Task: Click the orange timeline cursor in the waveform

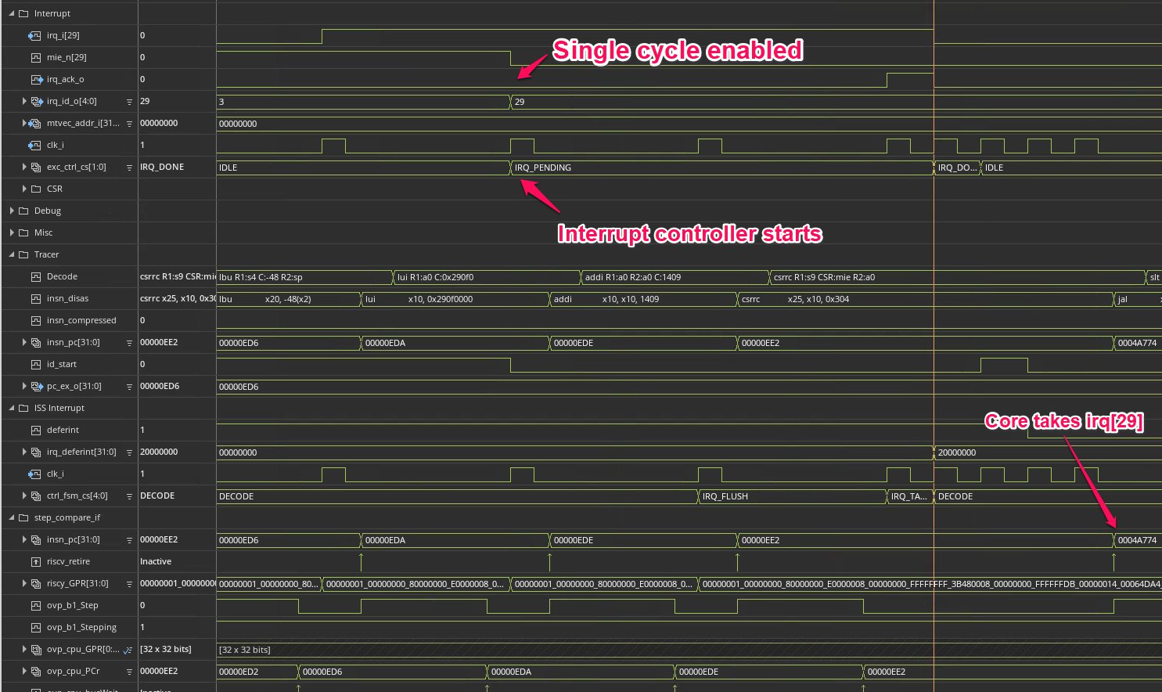Action: pyautogui.click(x=933, y=344)
